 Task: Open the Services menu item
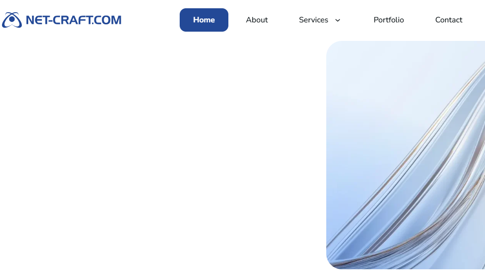coord(313,20)
